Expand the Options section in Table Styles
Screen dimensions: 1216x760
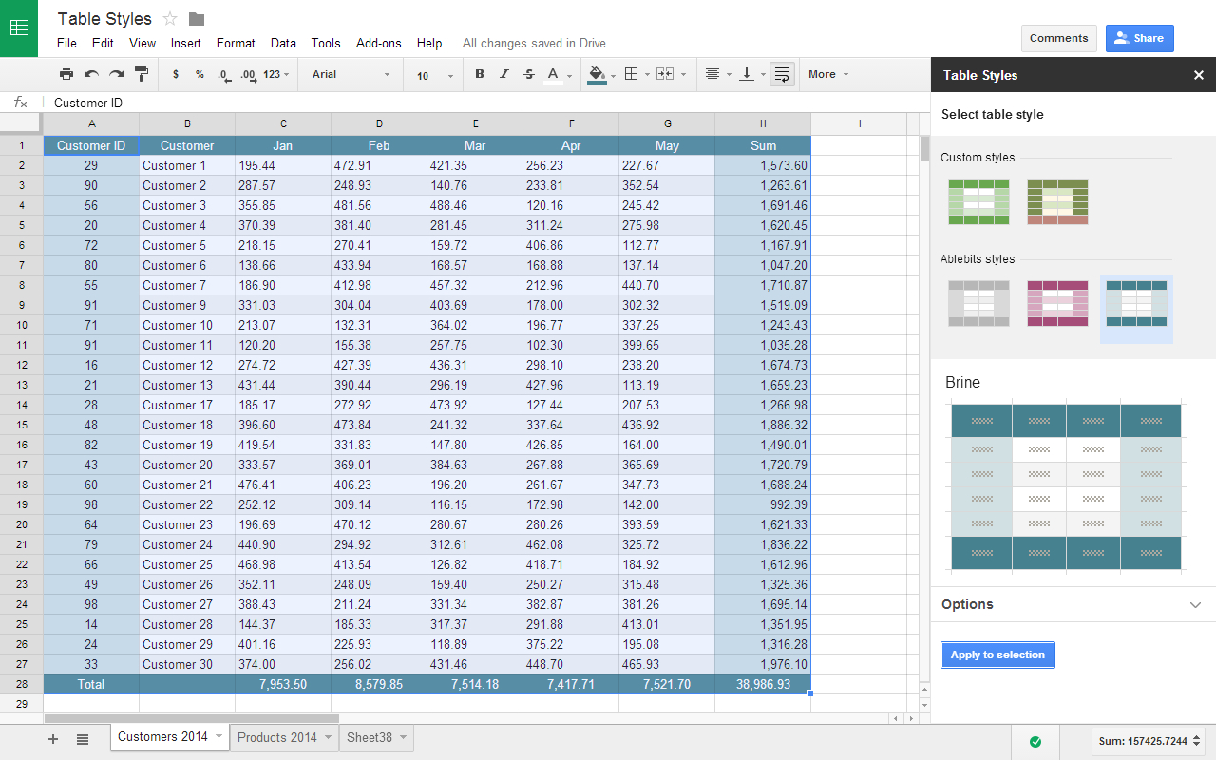pyautogui.click(x=1072, y=604)
